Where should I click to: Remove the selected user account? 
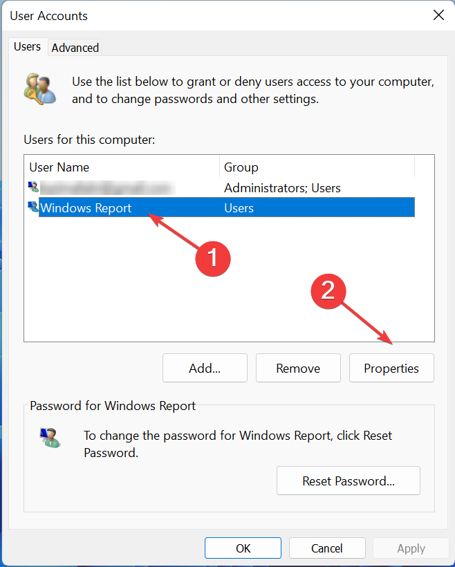(298, 368)
